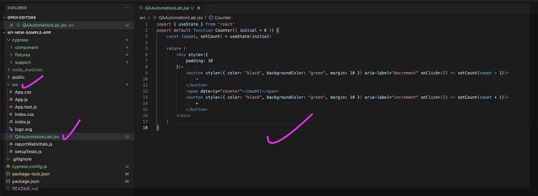The width and height of the screenshot is (538, 196).
Task: Click the JS icon beside App.test.js
Action: [11, 107]
